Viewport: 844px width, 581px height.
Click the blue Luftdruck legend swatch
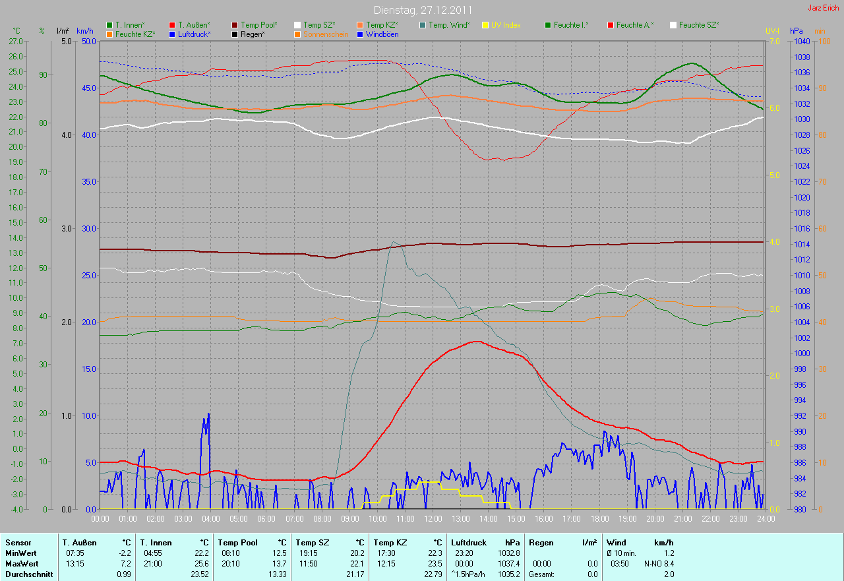[172, 34]
